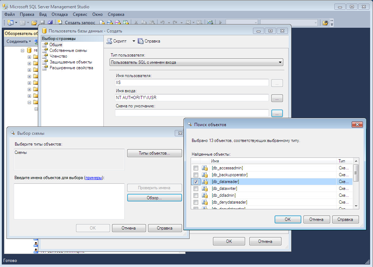Click the object names text box in Выбор схемы
Image resolution: width=373 pixels, height=267 pixels.
(69, 201)
